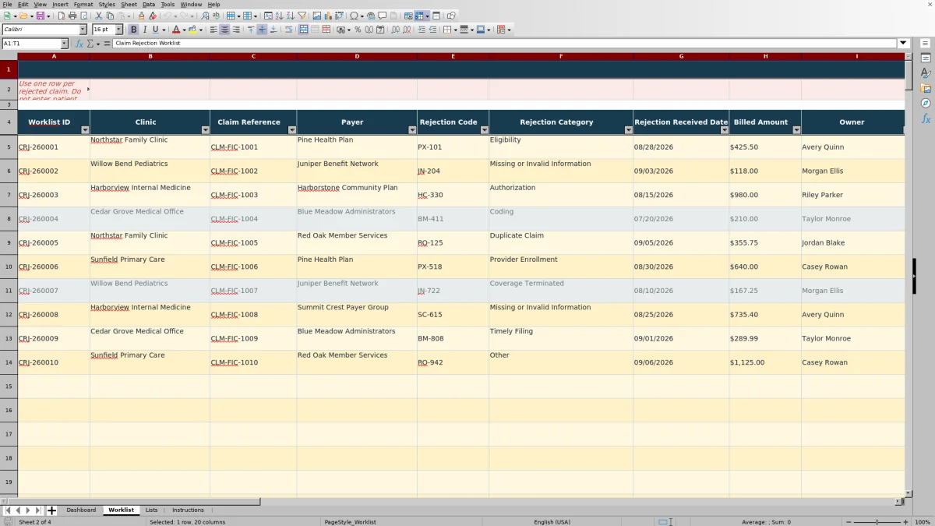Click the Insert Image icon

[x=316, y=16]
